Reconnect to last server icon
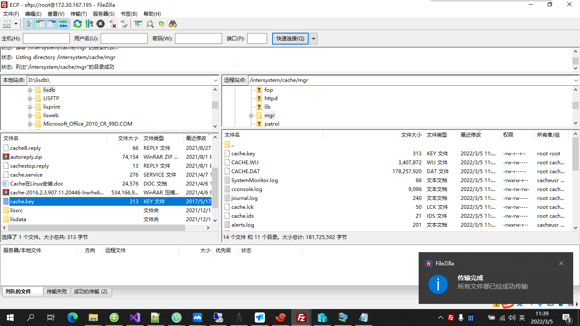Viewport: 580px width, 326px height. pyautogui.click(x=124, y=24)
